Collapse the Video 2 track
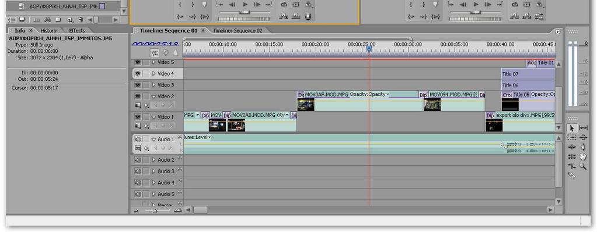 [x=154, y=97]
